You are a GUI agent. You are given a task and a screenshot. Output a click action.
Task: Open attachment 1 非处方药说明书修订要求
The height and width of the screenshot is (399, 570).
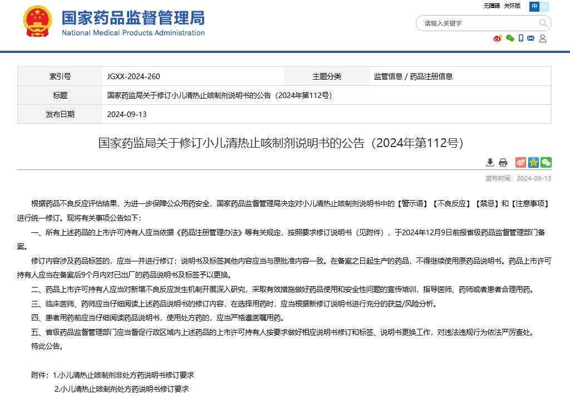[x=123, y=375]
